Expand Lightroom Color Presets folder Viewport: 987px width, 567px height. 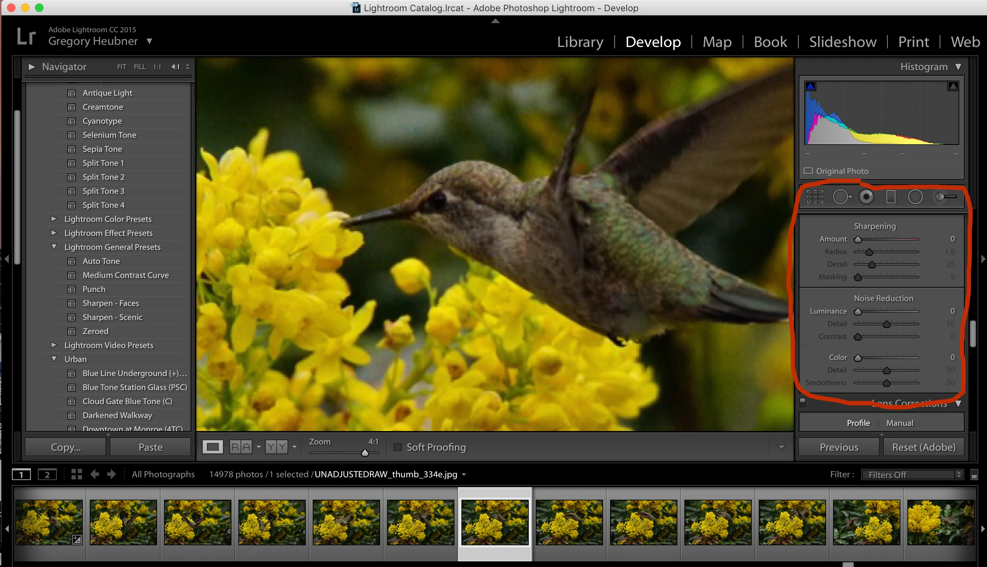click(54, 219)
